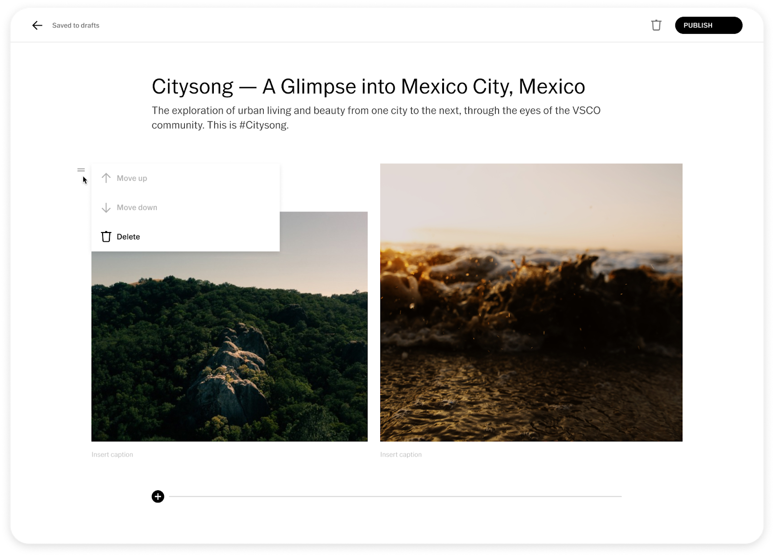774x556 pixels.
Task: Click the block handle icon beside the photos
Action: pos(81,170)
